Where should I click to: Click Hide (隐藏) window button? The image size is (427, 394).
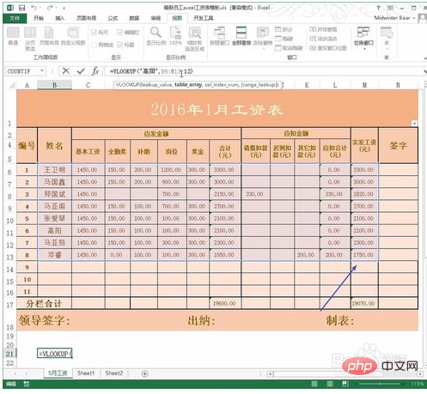284,39
